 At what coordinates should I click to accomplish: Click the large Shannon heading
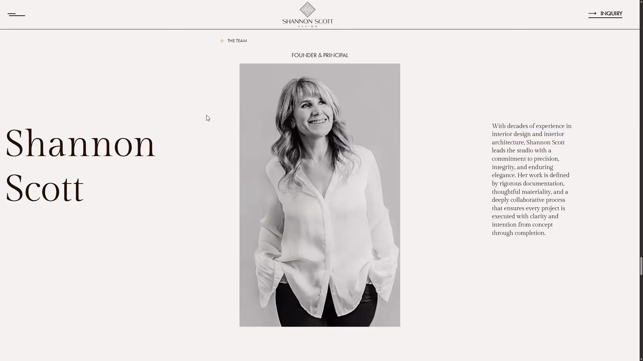click(80, 144)
